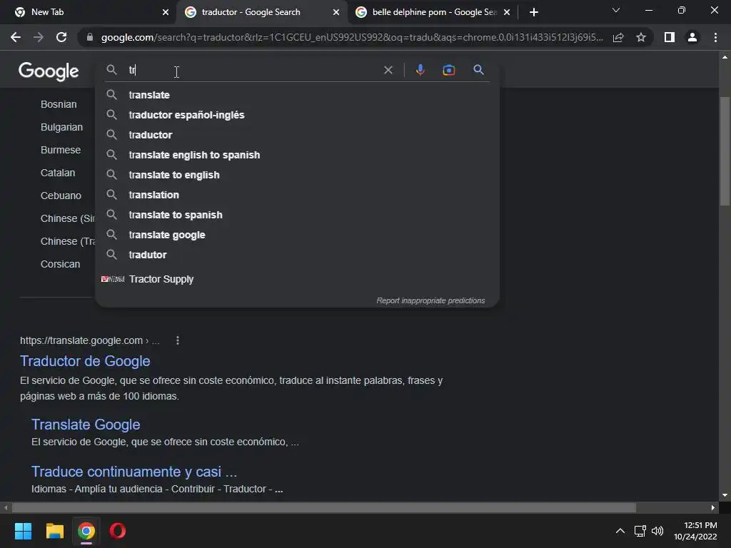Choose the 'translate to english' suggestion
Image resolution: width=731 pixels, height=548 pixels.
click(297, 176)
